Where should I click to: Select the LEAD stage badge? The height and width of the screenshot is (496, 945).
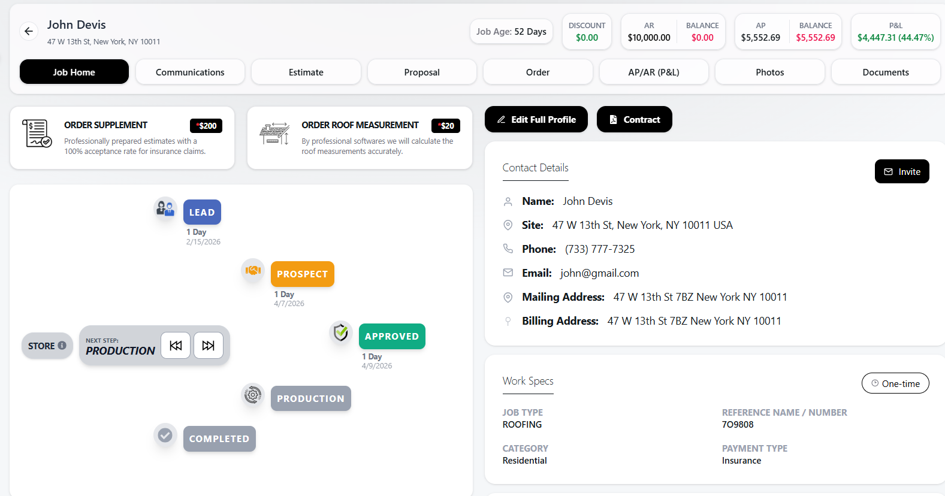tap(202, 212)
